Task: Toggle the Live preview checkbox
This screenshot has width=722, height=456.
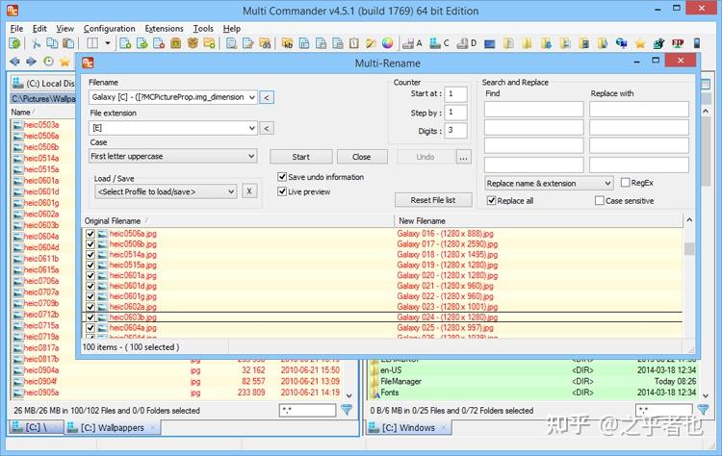Action: tap(282, 191)
